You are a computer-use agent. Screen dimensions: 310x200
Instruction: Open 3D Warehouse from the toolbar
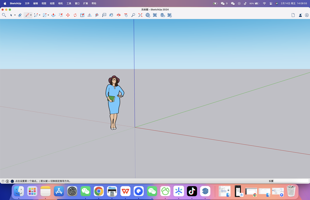(x=148, y=15)
